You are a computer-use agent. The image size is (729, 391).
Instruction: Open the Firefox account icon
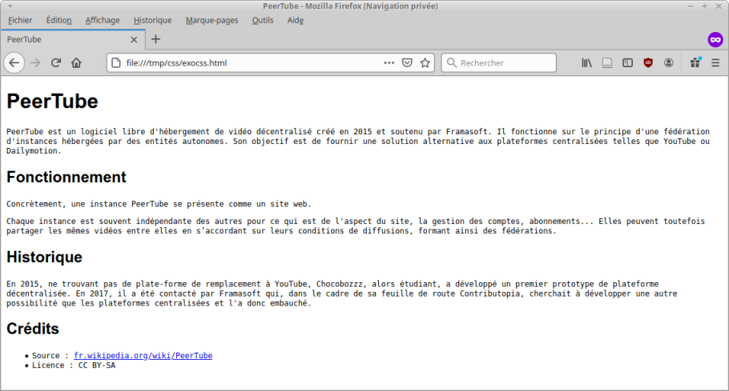(x=669, y=62)
